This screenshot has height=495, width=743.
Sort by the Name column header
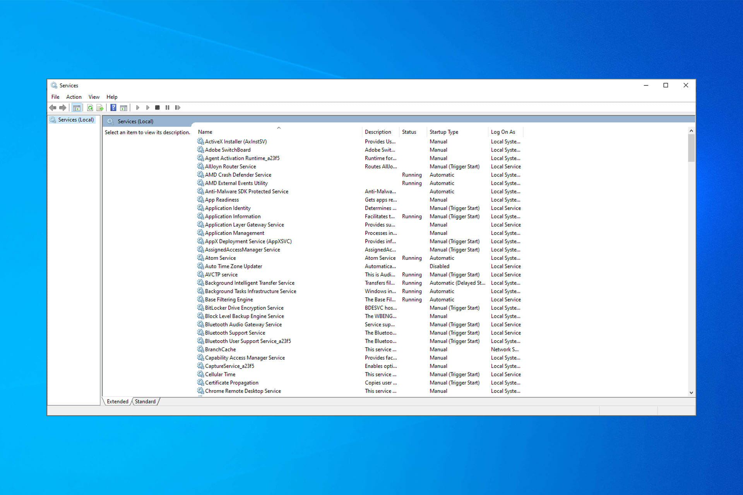[279, 132]
